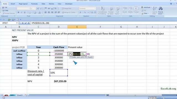This screenshot has width=177, height=99.
Task: Toggle Middle Align in Alignment group
Action: point(49,9)
